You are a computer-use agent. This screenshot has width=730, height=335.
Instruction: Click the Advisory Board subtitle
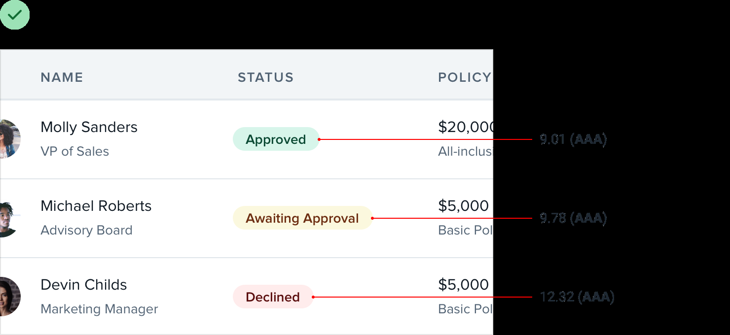86,230
